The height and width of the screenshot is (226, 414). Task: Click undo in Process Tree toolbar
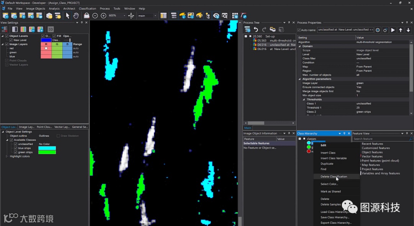click(x=256, y=29)
